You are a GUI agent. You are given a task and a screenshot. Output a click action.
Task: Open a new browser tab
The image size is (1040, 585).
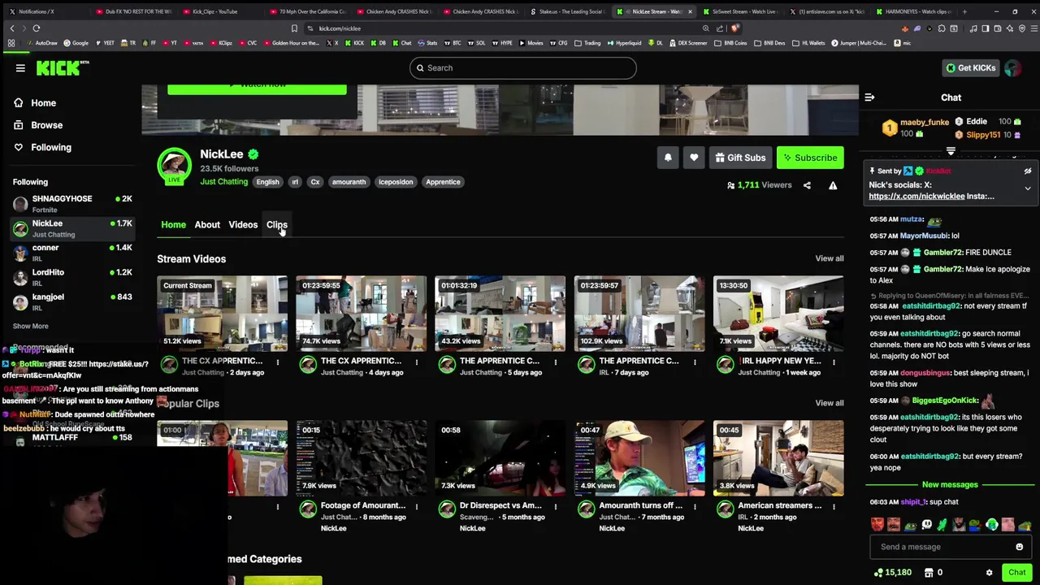tap(964, 12)
